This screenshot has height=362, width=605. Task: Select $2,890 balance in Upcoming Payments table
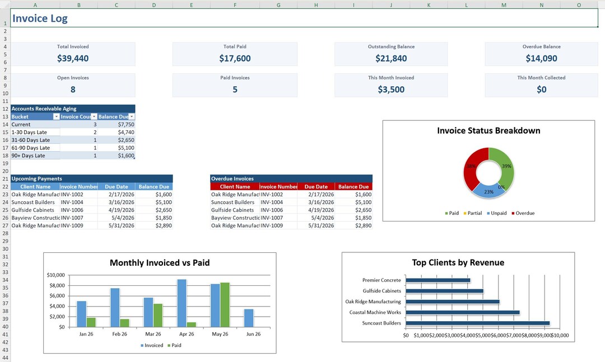point(154,225)
